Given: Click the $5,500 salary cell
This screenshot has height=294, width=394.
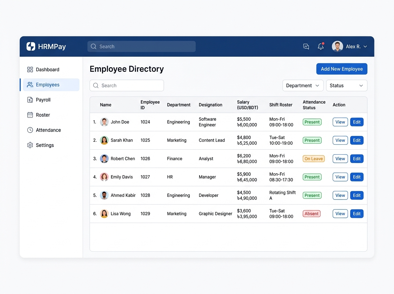Looking at the screenshot, I should coord(244,119).
